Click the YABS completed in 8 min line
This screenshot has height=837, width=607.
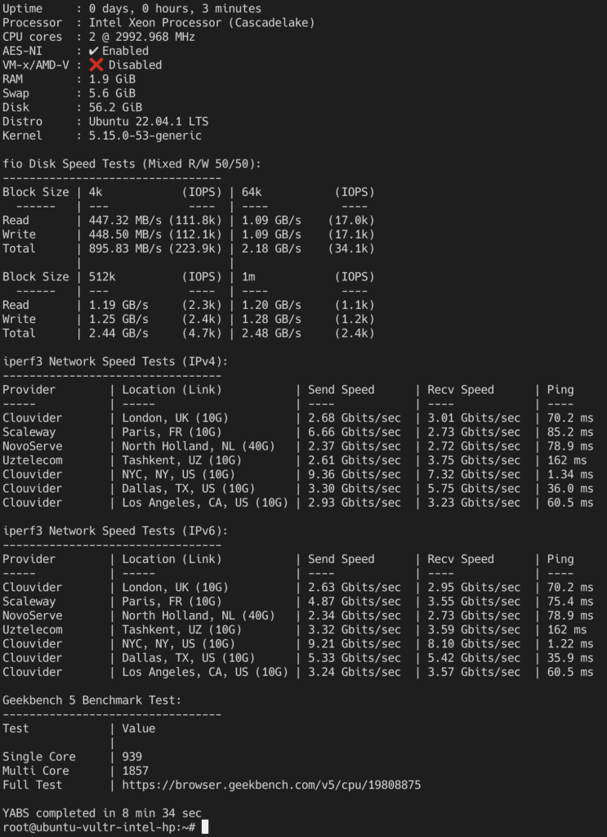tap(101, 813)
